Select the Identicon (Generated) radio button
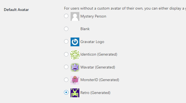Viewport: 186px width, 103px height. coord(66,54)
